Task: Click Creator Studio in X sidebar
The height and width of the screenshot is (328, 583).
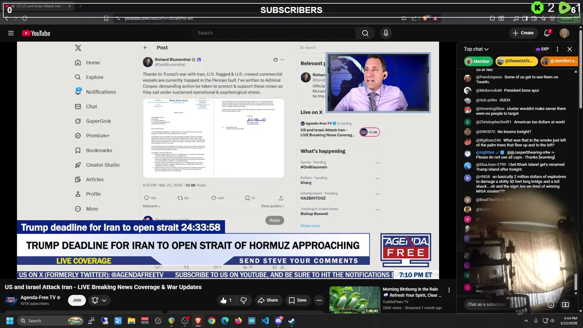Action: click(97, 165)
